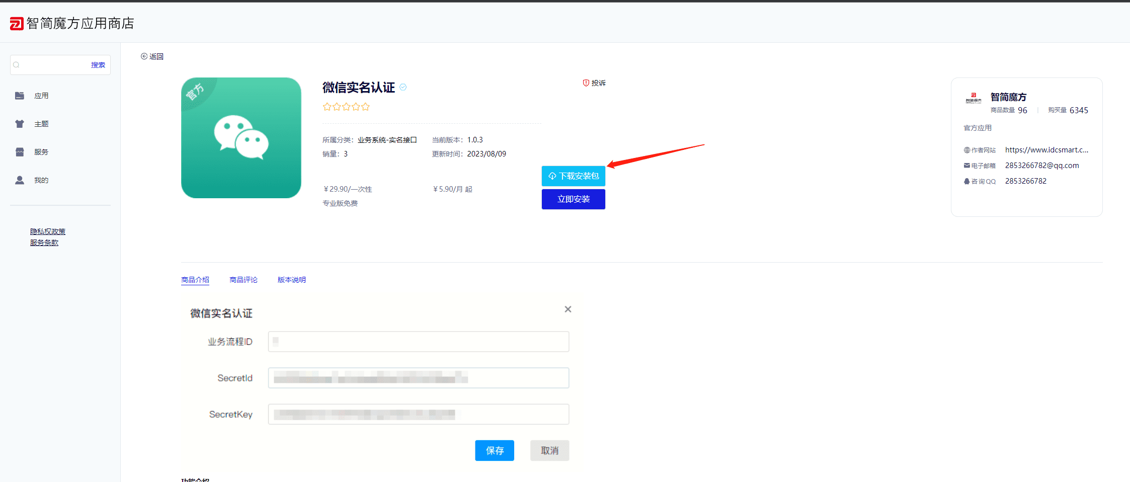The image size is (1130, 482).
Task: Click the WeChat app thumbnail image
Action: (x=241, y=138)
